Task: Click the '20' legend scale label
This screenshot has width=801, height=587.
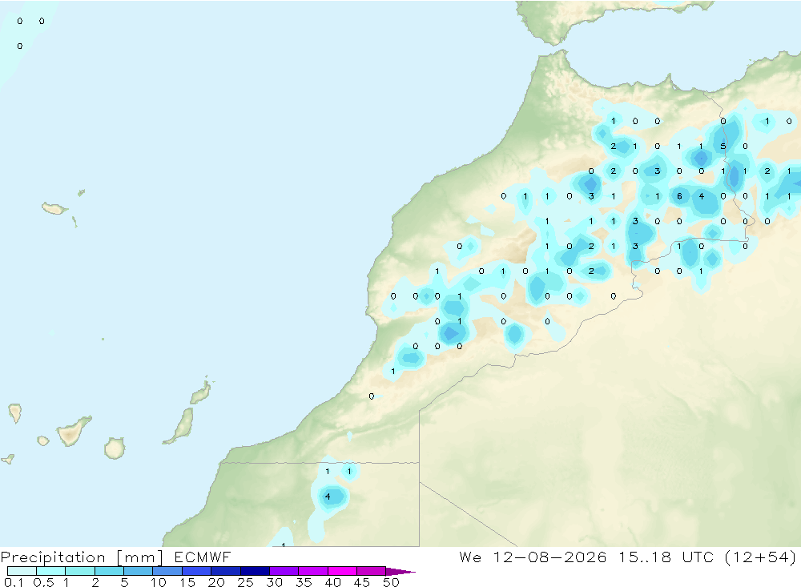Action: click(x=216, y=582)
